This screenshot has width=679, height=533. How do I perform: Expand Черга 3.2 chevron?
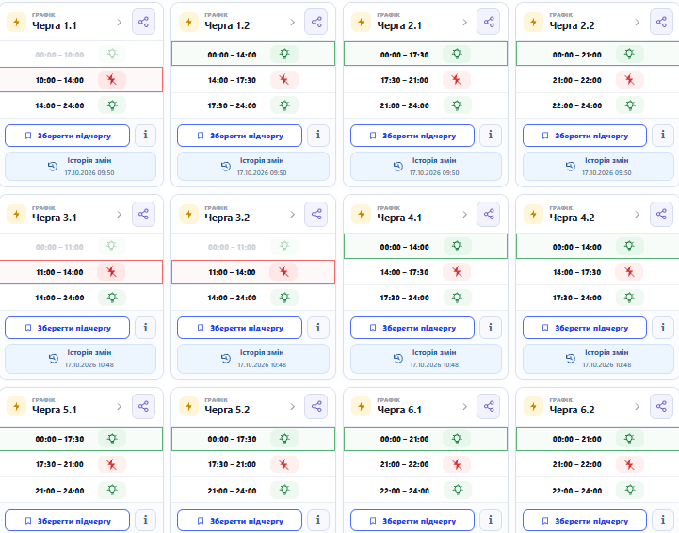(292, 215)
